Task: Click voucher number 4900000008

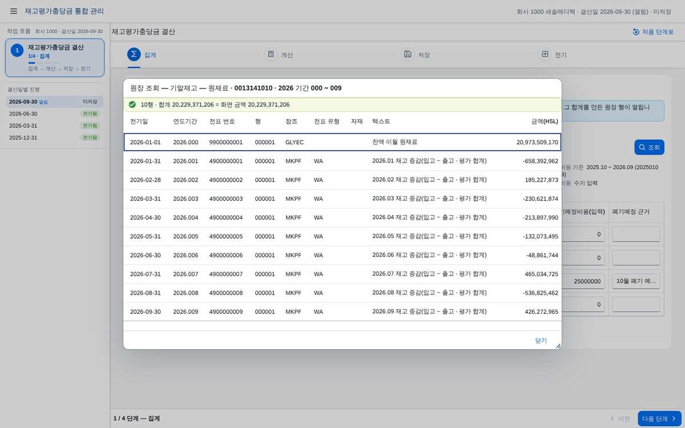Action: (x=226, y=293)
